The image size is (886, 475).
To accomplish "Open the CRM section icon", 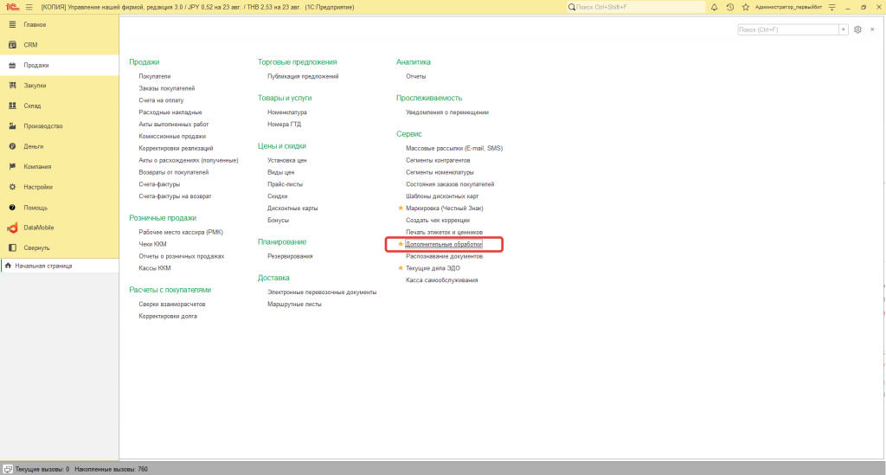I will [12, 45].
